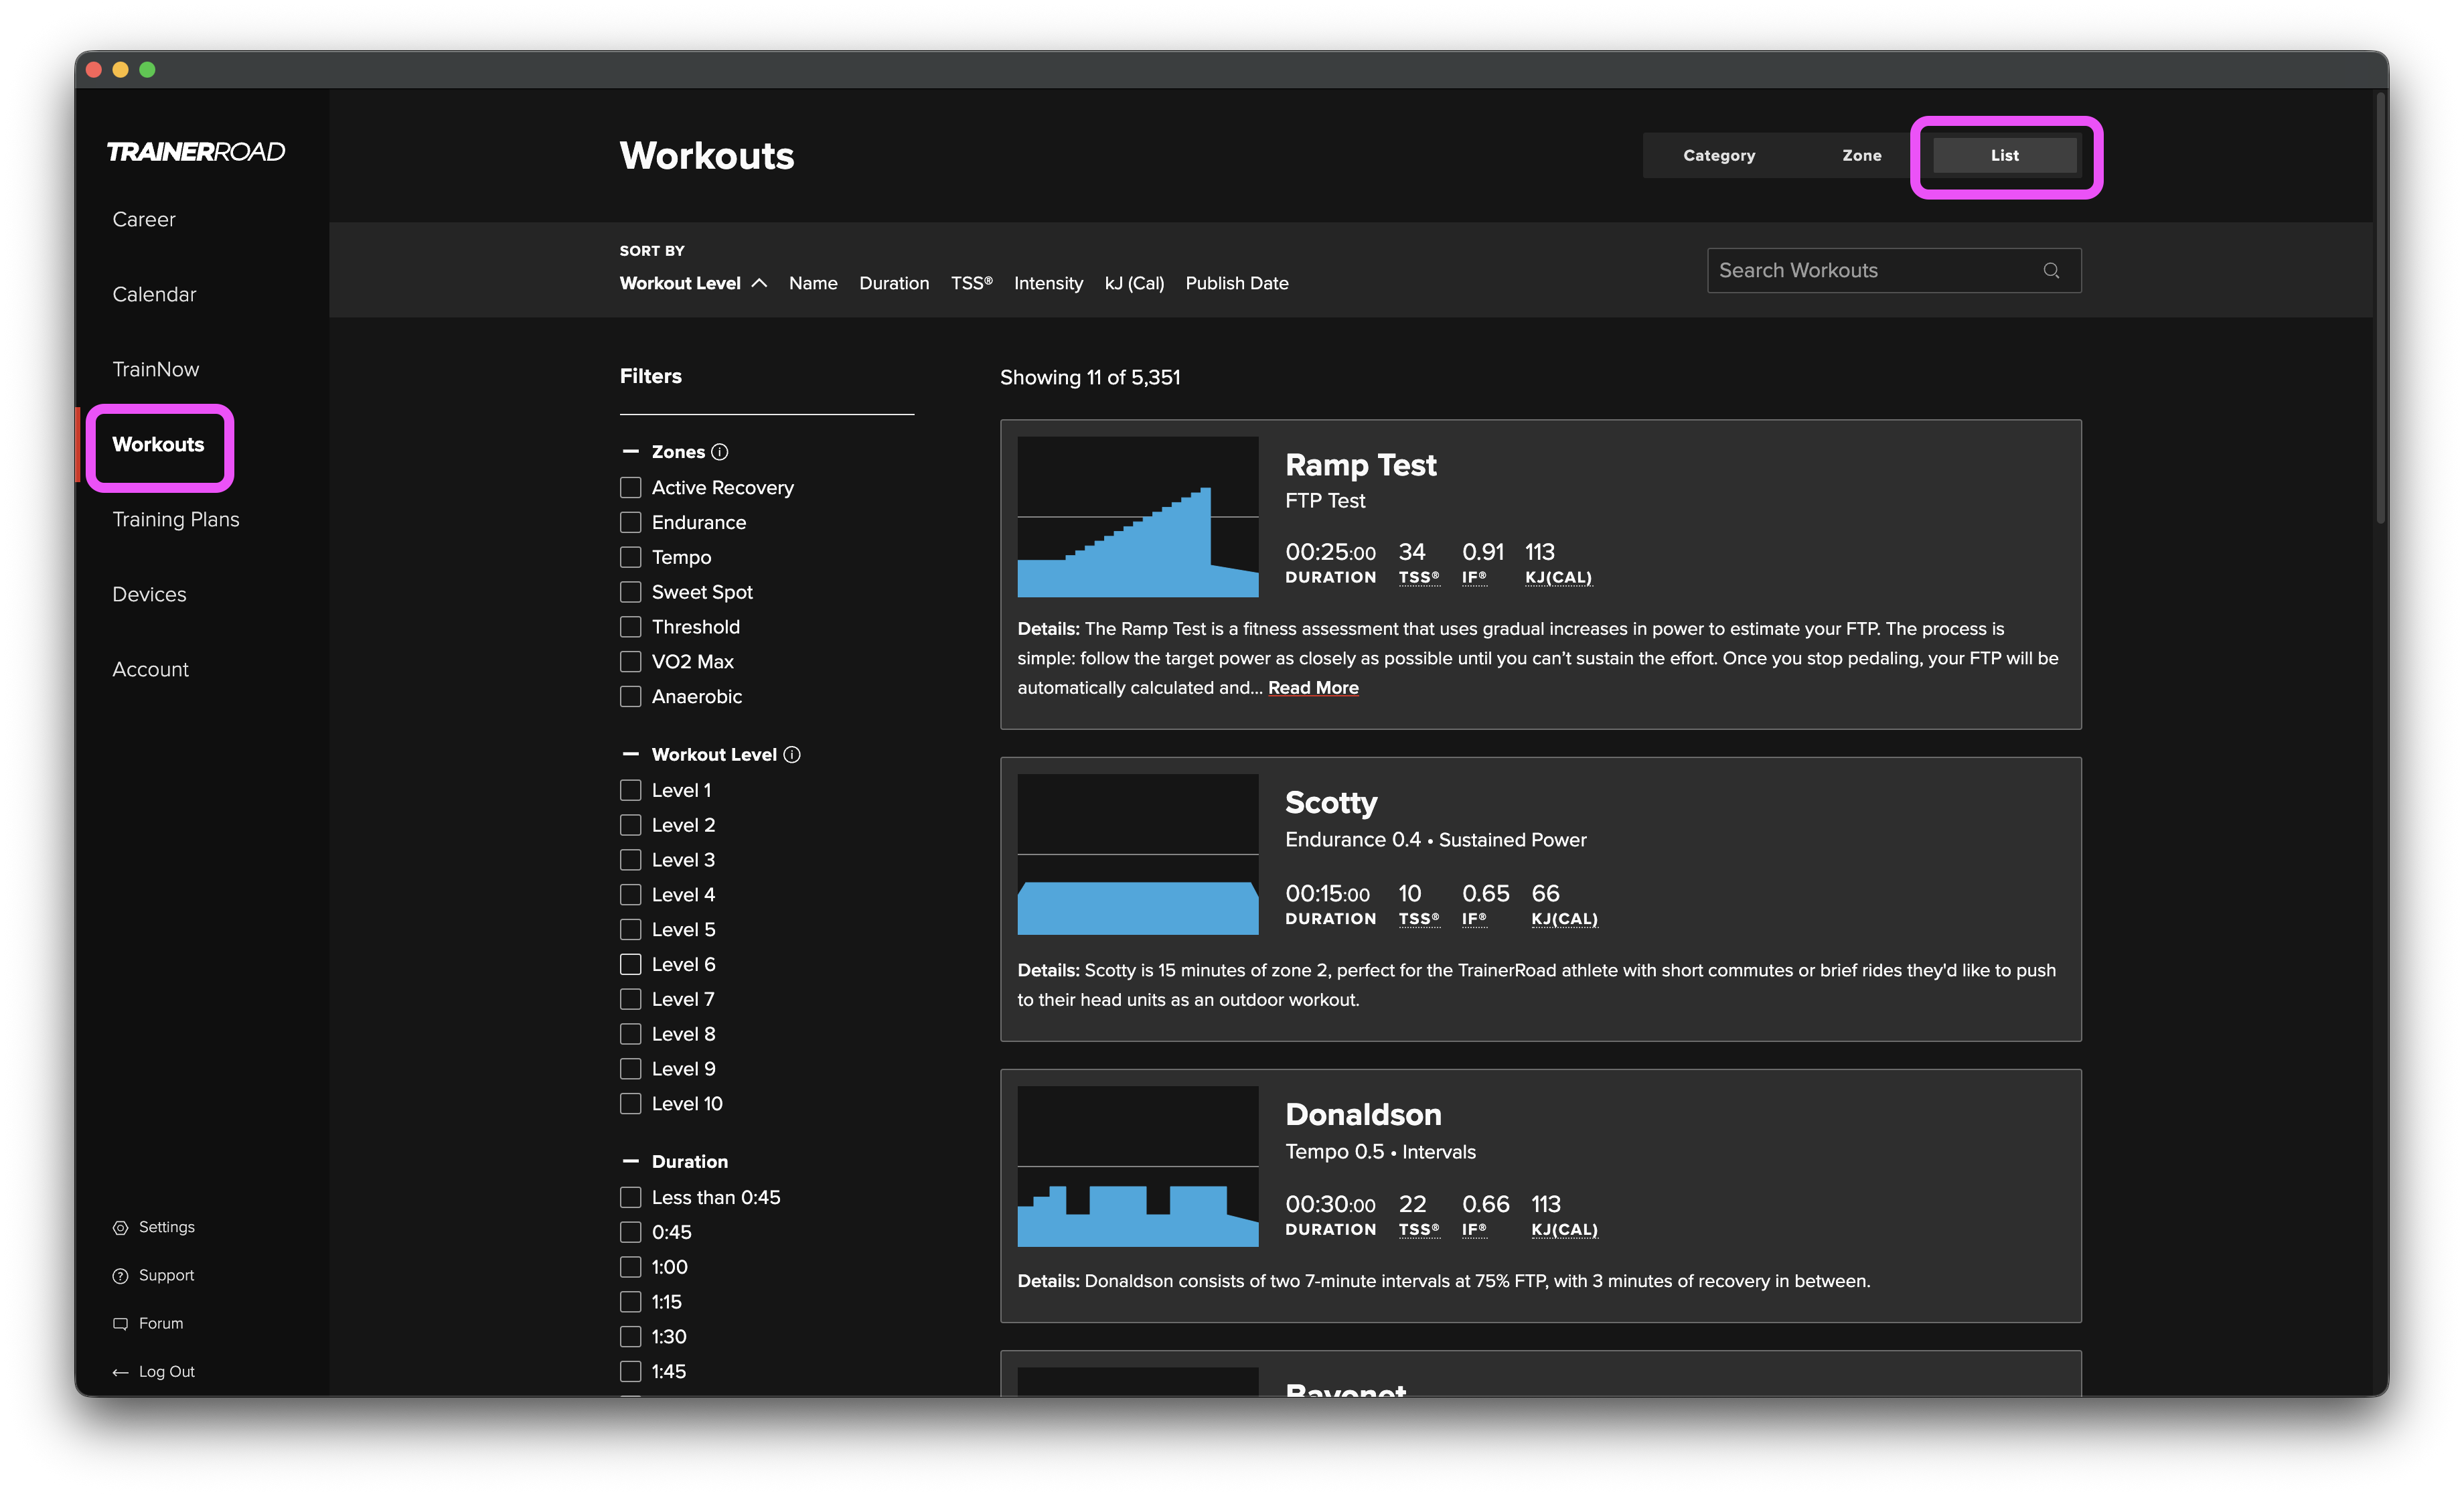Screen dimensions: 2464x1496
Task: Sort workouts by Duration
Action: tap(894, 283)
